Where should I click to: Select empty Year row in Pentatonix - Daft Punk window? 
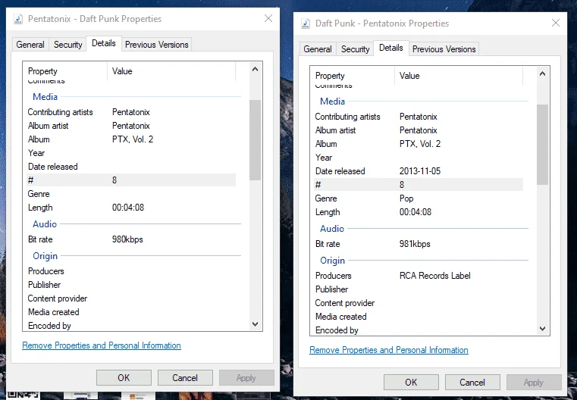pos(131,153)
